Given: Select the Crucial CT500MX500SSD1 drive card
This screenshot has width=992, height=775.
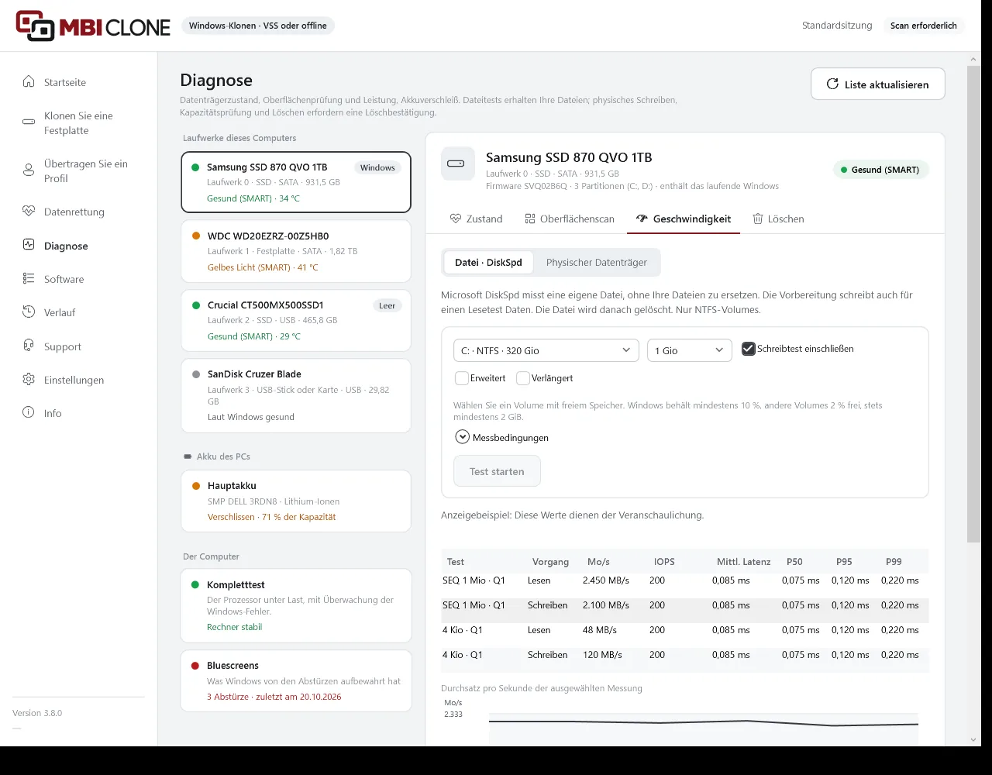Looking at the screenshot, I should pos(296,321).
